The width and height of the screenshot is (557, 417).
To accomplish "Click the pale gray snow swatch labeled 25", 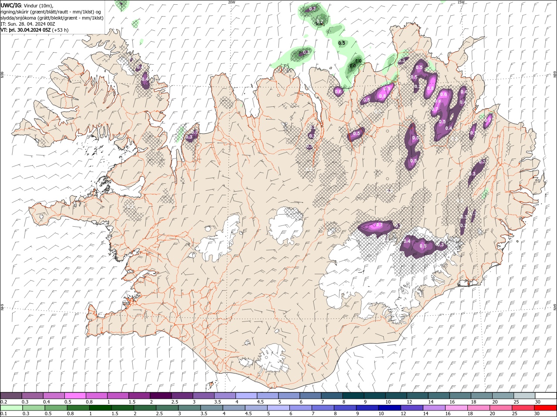I will click(x=524, y=396).
